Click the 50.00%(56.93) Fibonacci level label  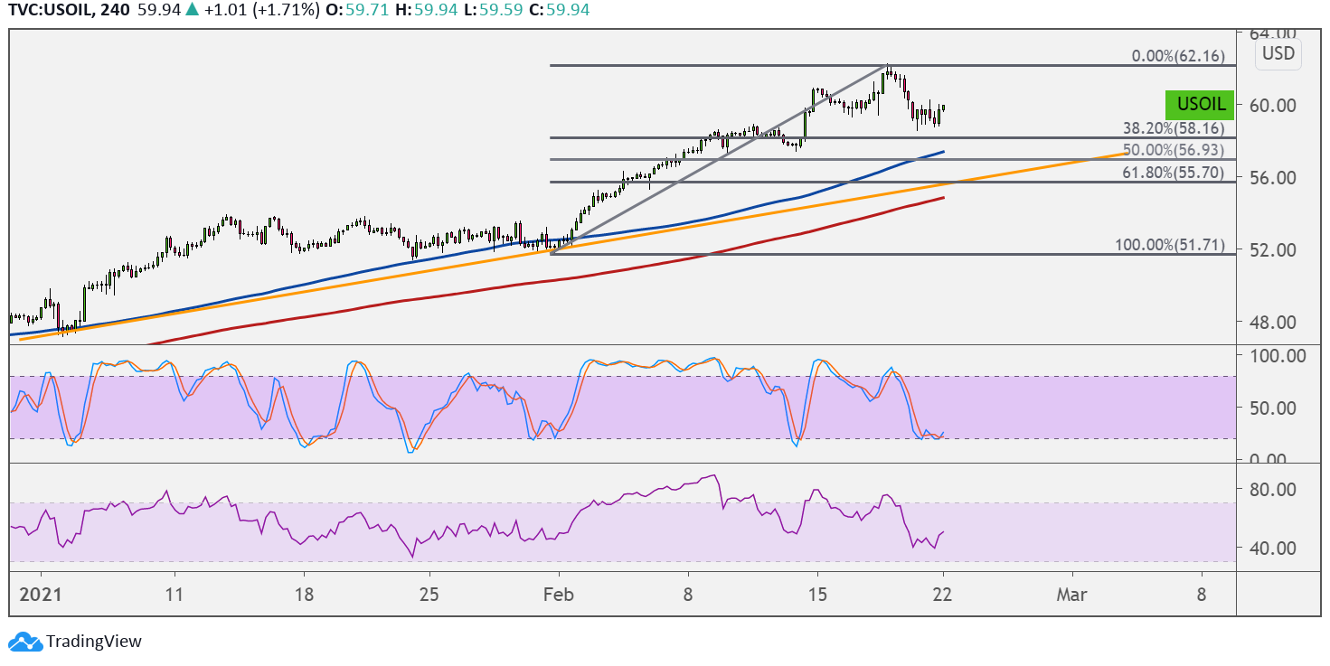click(x=1174, y=149)
